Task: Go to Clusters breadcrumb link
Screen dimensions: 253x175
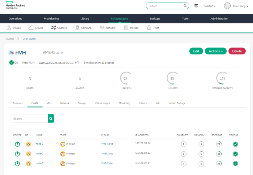Action: 10,39
